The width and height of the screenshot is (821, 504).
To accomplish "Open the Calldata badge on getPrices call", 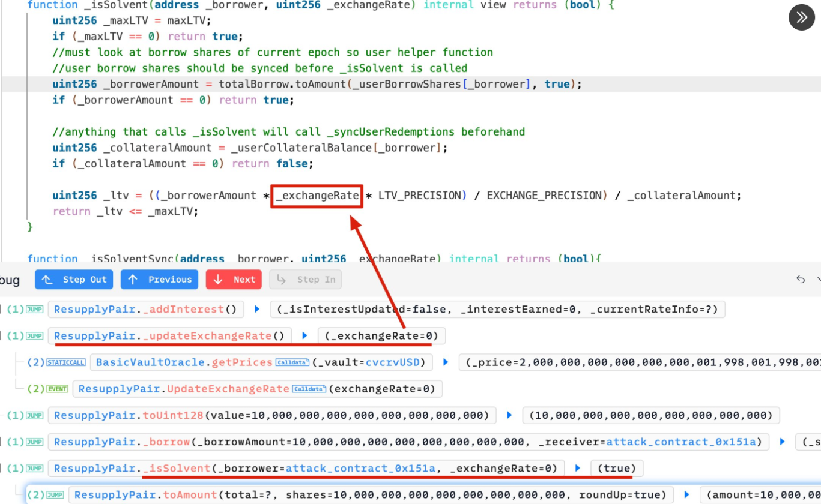I will coord(292,362).
